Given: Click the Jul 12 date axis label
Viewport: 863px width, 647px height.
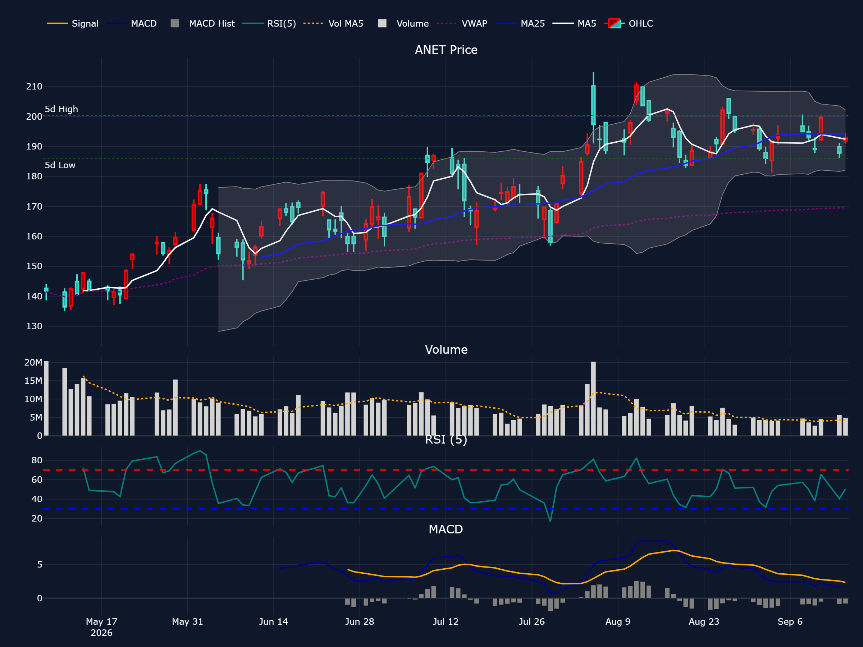Looking at the screenshot, I should (x=446, y=621).
